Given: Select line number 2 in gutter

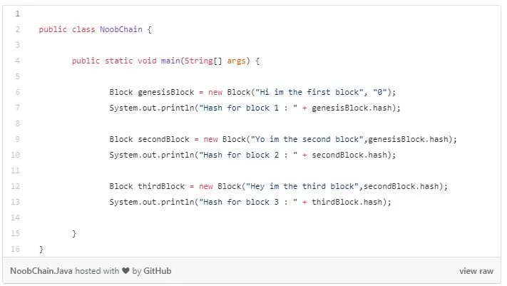Looking at the screenshot, I should point(17,29).
